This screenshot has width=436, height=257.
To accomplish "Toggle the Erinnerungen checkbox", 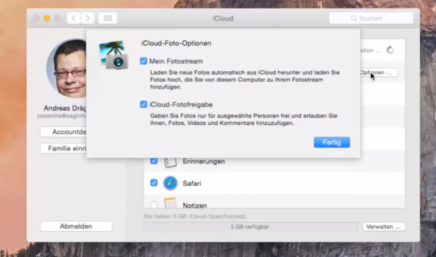I will 154,161.
